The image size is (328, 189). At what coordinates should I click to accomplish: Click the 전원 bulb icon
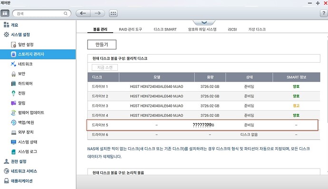pos(13,93)
